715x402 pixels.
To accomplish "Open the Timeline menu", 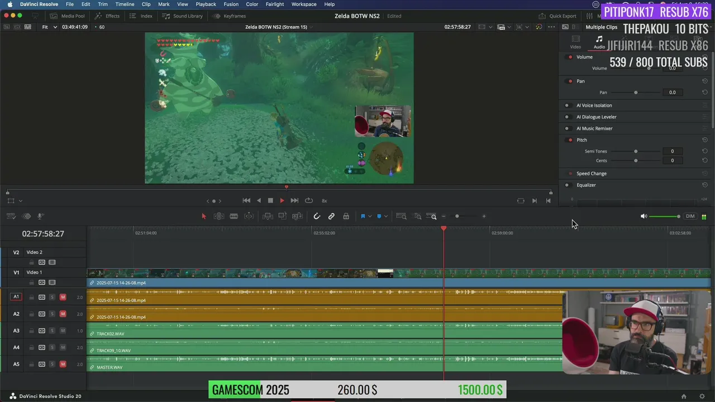I will [125, 4].
